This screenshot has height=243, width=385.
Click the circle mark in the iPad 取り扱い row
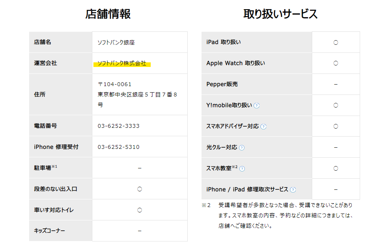point(336,42)
